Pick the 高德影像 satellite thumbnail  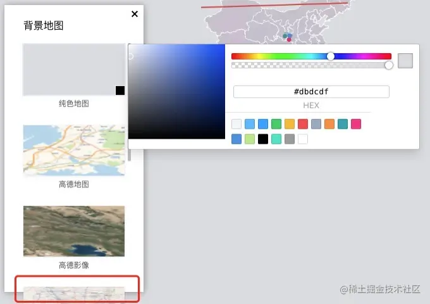click(x=74, y=231)
